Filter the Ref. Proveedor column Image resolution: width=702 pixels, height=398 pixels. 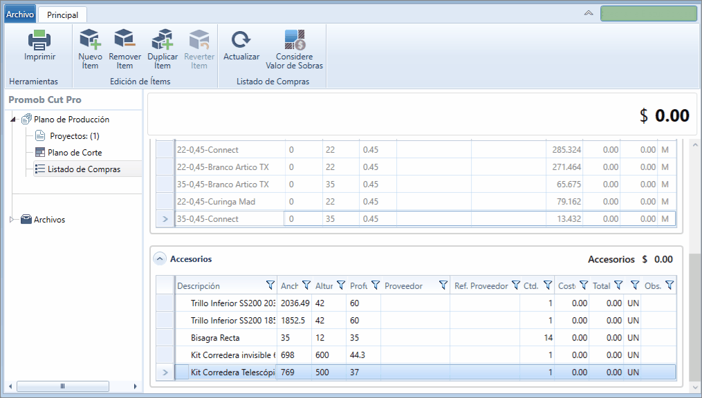pos(516,285)
